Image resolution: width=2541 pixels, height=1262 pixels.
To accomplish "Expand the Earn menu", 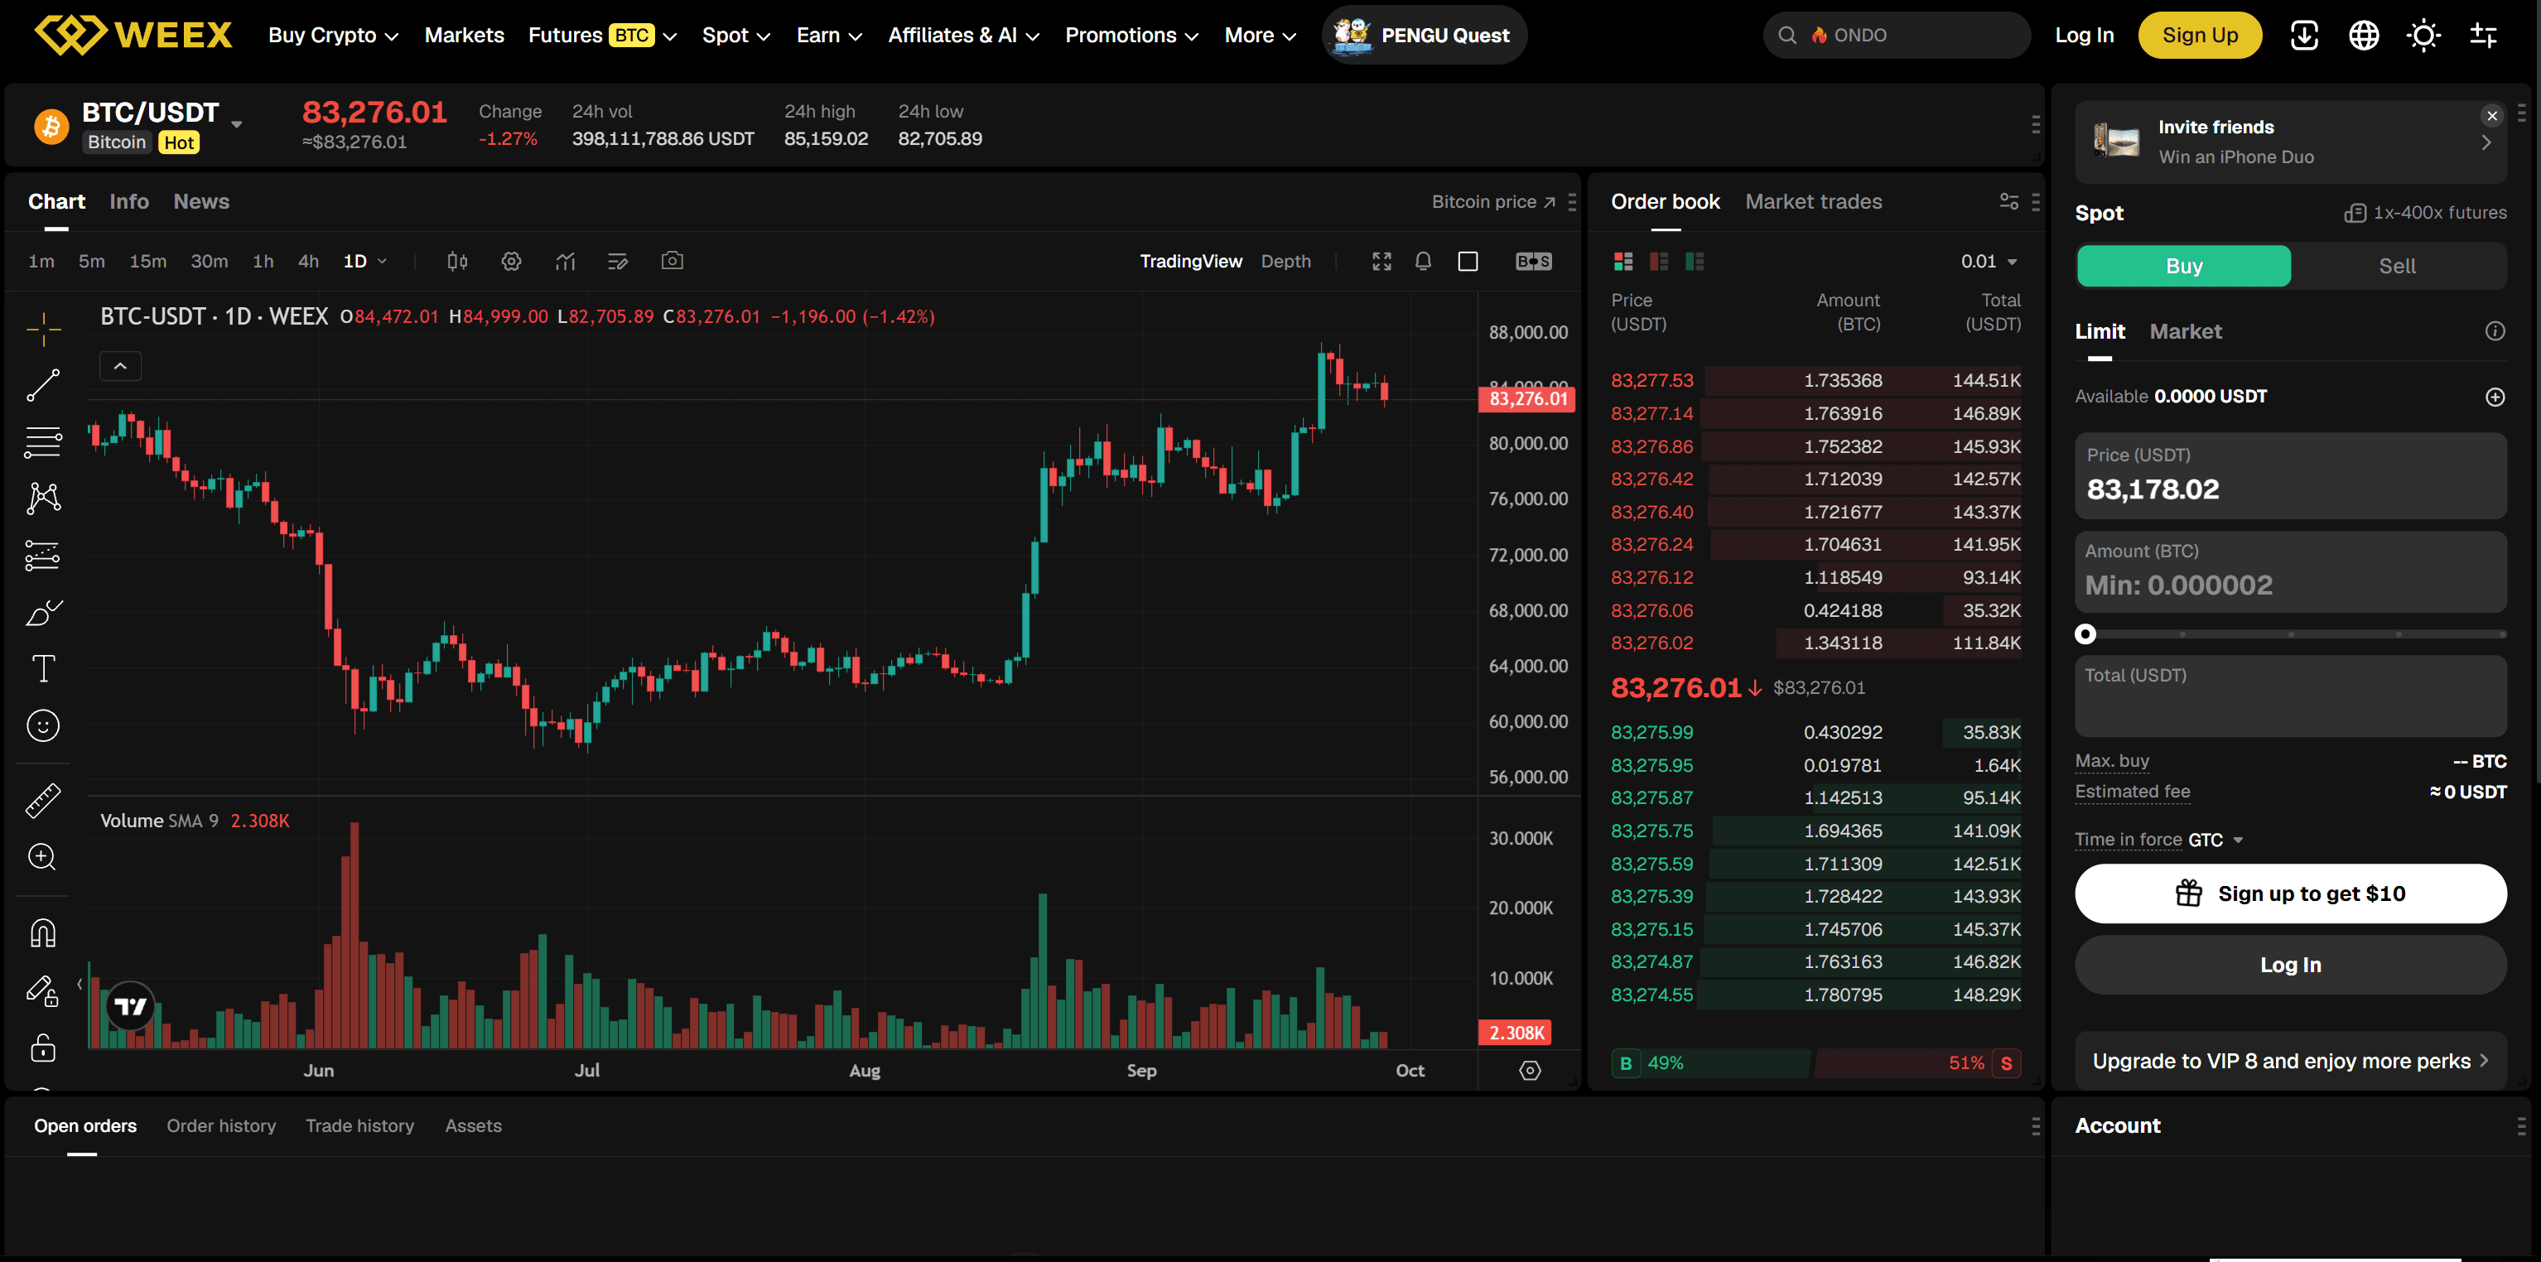I will tap(830, 36).
